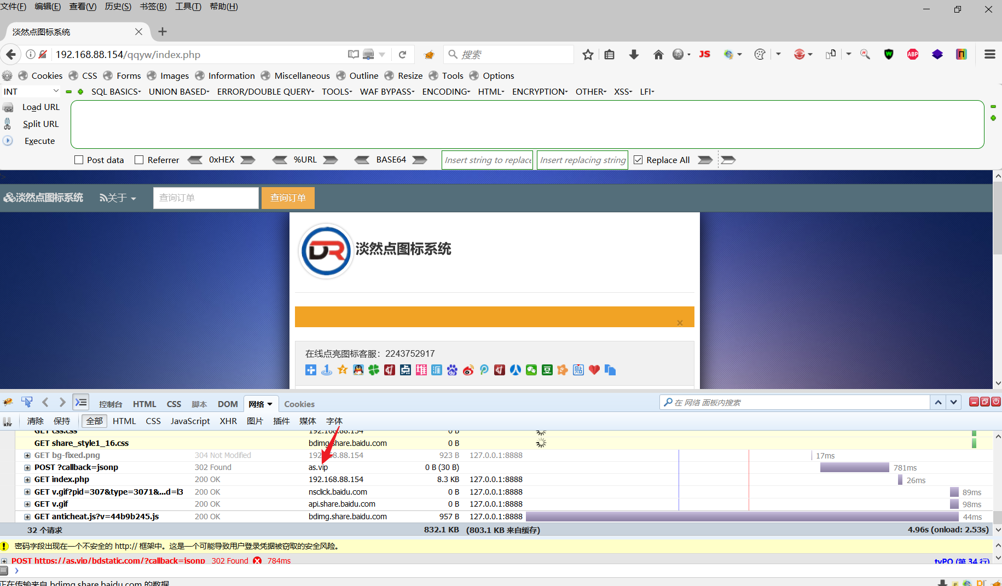Open the Web Developer Cookies menu
Viewport: 1002px width, 586px height.
pos(41,76)
